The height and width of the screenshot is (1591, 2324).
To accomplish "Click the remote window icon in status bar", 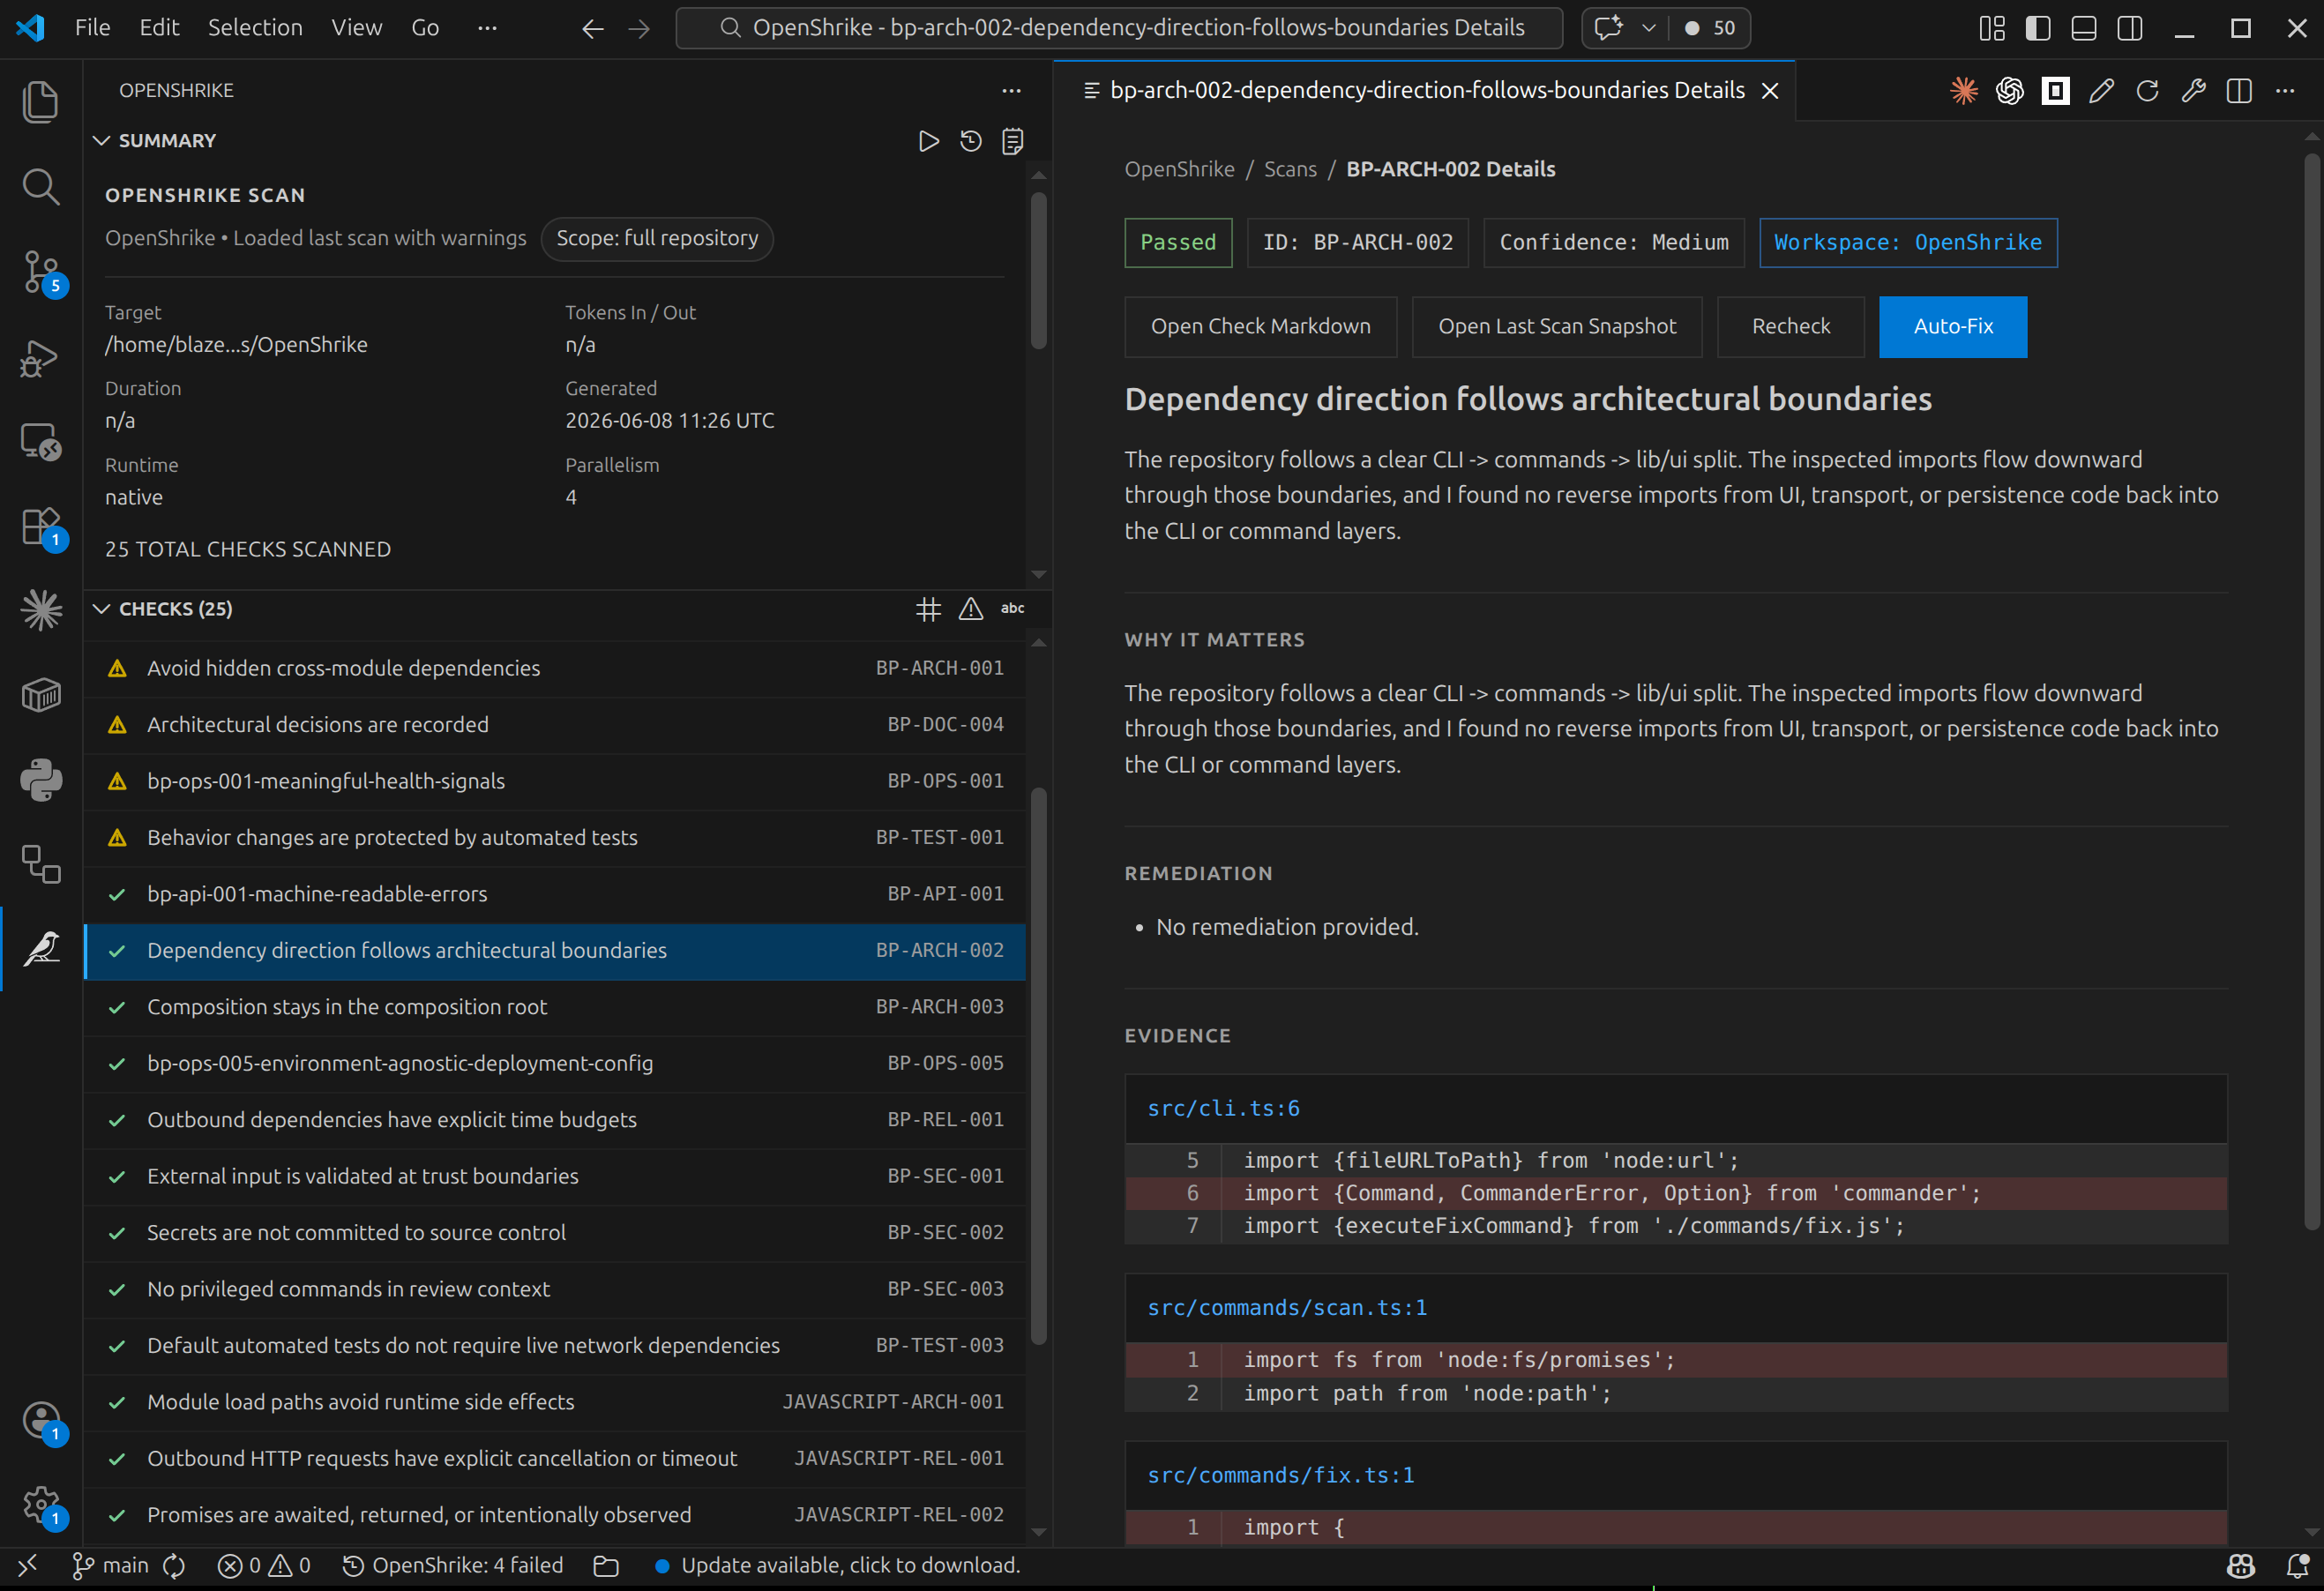I will point(27,1565).
